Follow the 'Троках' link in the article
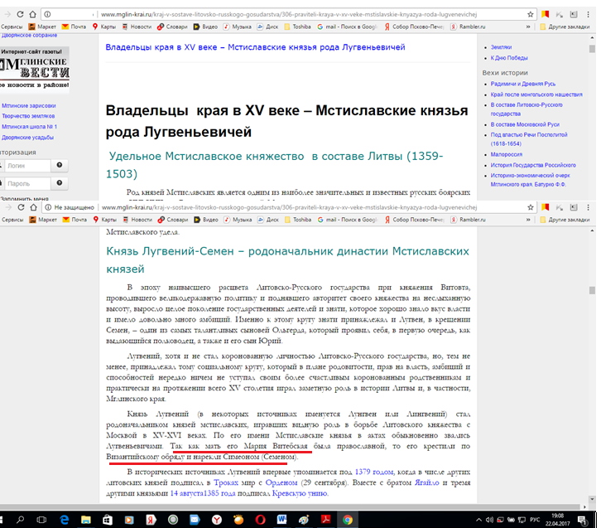Image resolution: width=601 pixels, height=528 pixels. pyautogui.click(x=226, y=482)
